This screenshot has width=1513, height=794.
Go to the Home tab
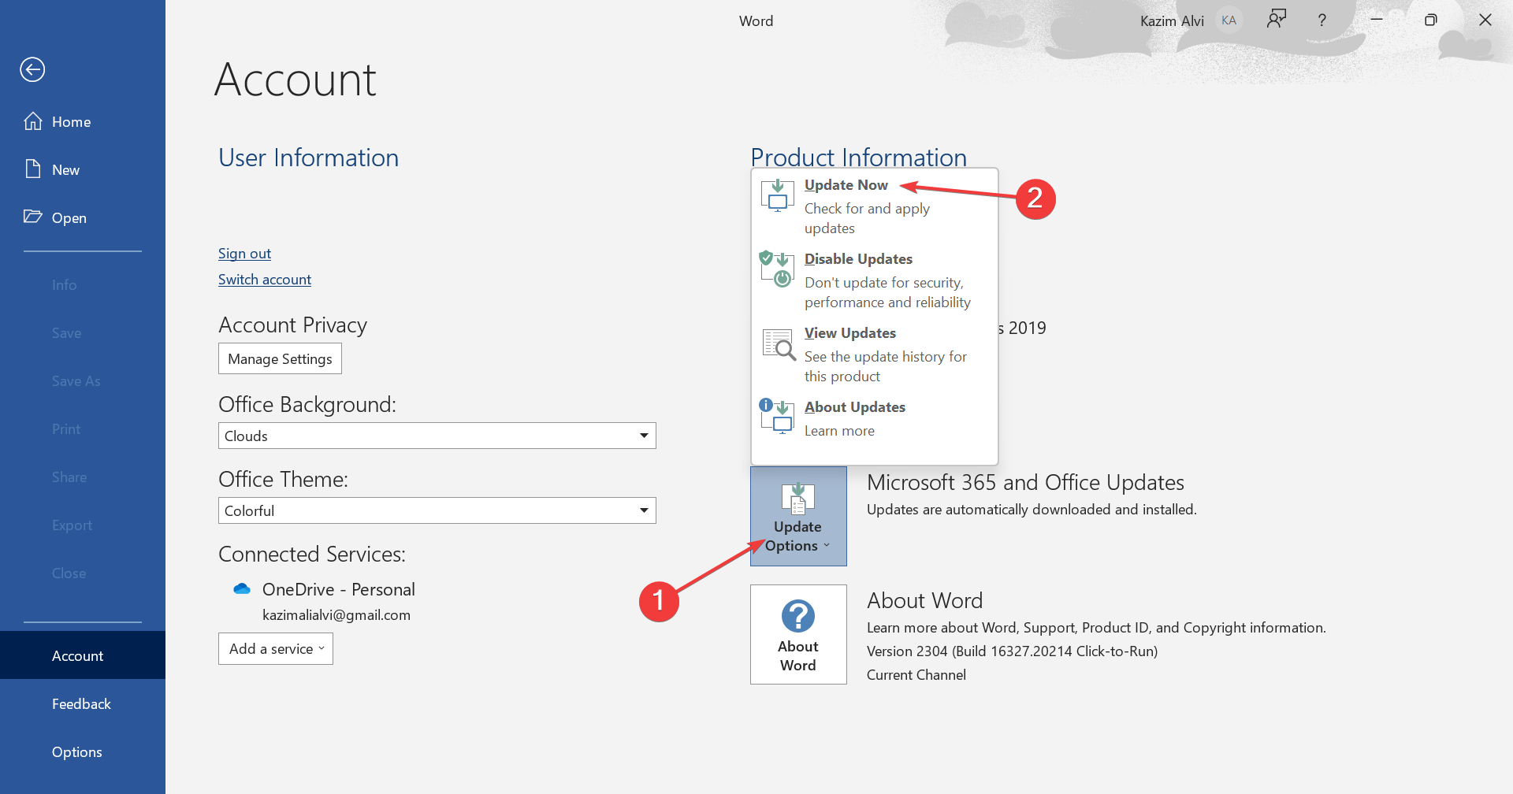[83, 121]
